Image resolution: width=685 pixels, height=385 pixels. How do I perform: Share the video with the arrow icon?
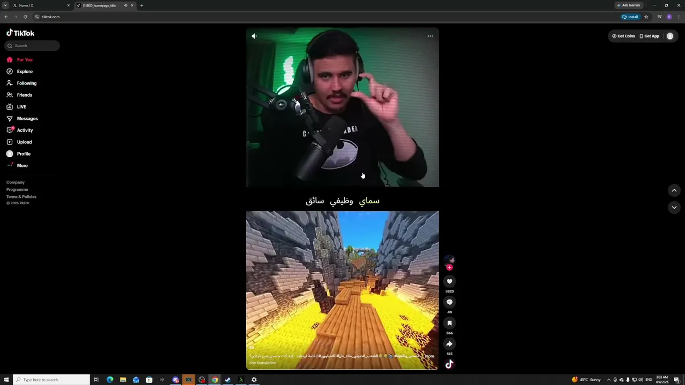(450, 344)
